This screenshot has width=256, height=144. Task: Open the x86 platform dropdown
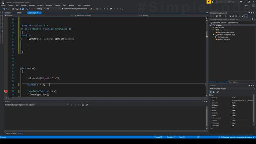(x=53, y=9)
